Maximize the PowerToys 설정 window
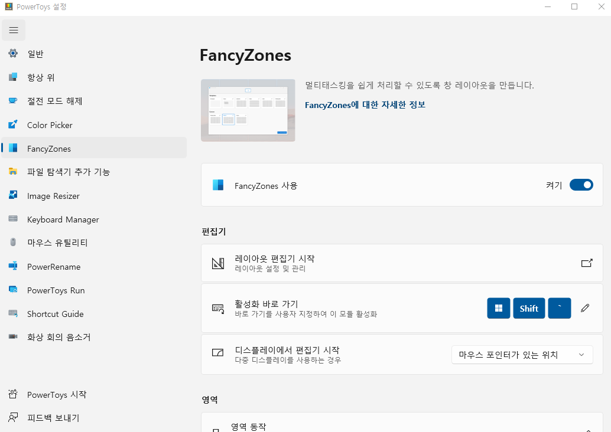611x432 pixels. coord(574,6)
